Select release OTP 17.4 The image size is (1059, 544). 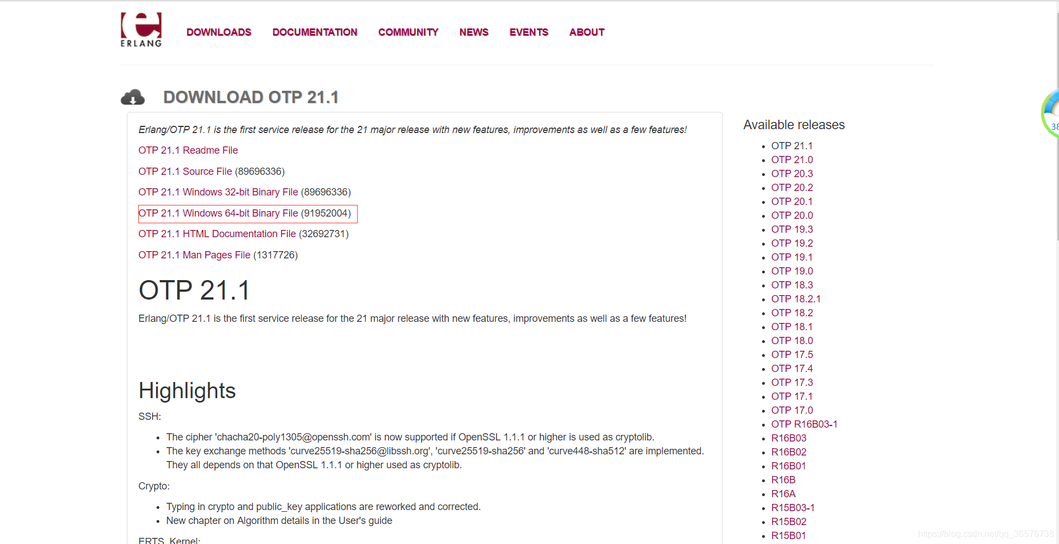coord(792,369)
